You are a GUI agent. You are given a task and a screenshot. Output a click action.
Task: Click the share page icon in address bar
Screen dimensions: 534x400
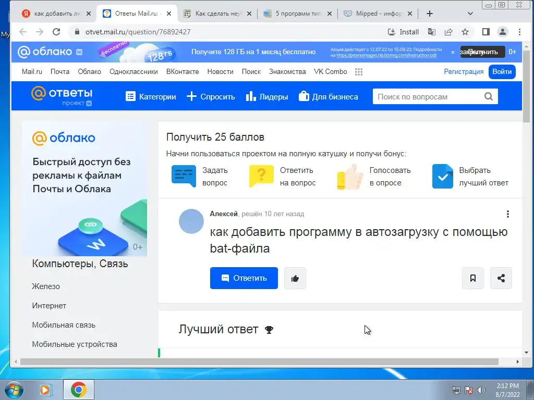[x=448, y=32]
